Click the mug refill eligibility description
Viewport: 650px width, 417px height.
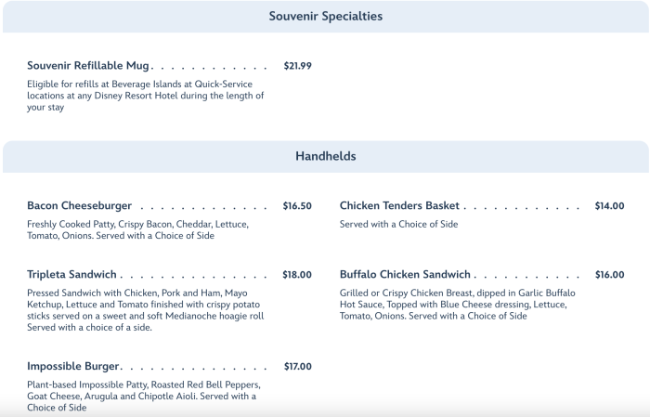145,96
